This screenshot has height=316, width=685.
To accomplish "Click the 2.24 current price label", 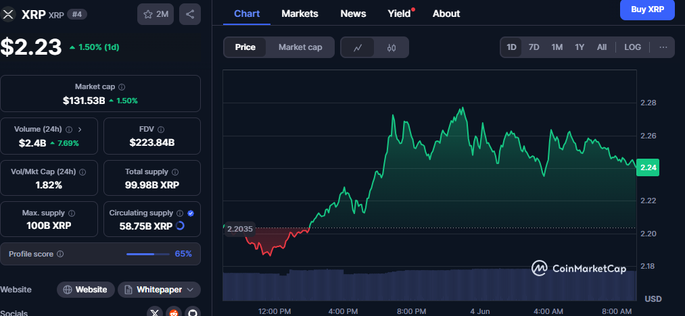I will tap(647, 167).
